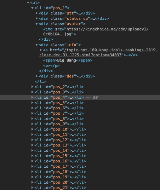Viewport: 160px width, 190px height.
Task: Select the div class stt tag text
Action: pyautogui.click(x=67, y=13)
